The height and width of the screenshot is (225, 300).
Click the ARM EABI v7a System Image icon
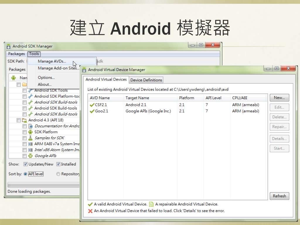30,144
